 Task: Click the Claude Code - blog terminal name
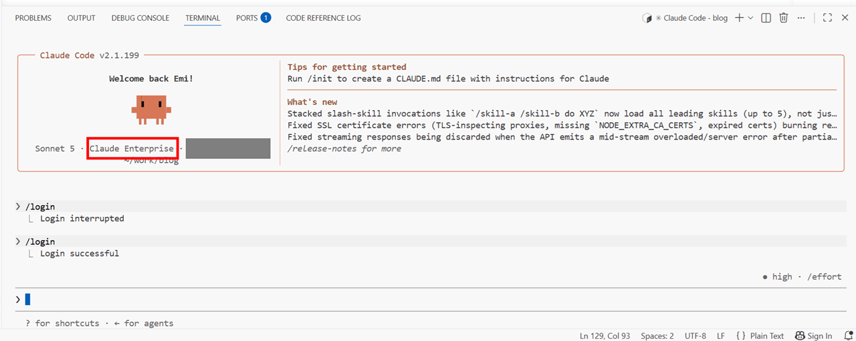tap(695, 18)
